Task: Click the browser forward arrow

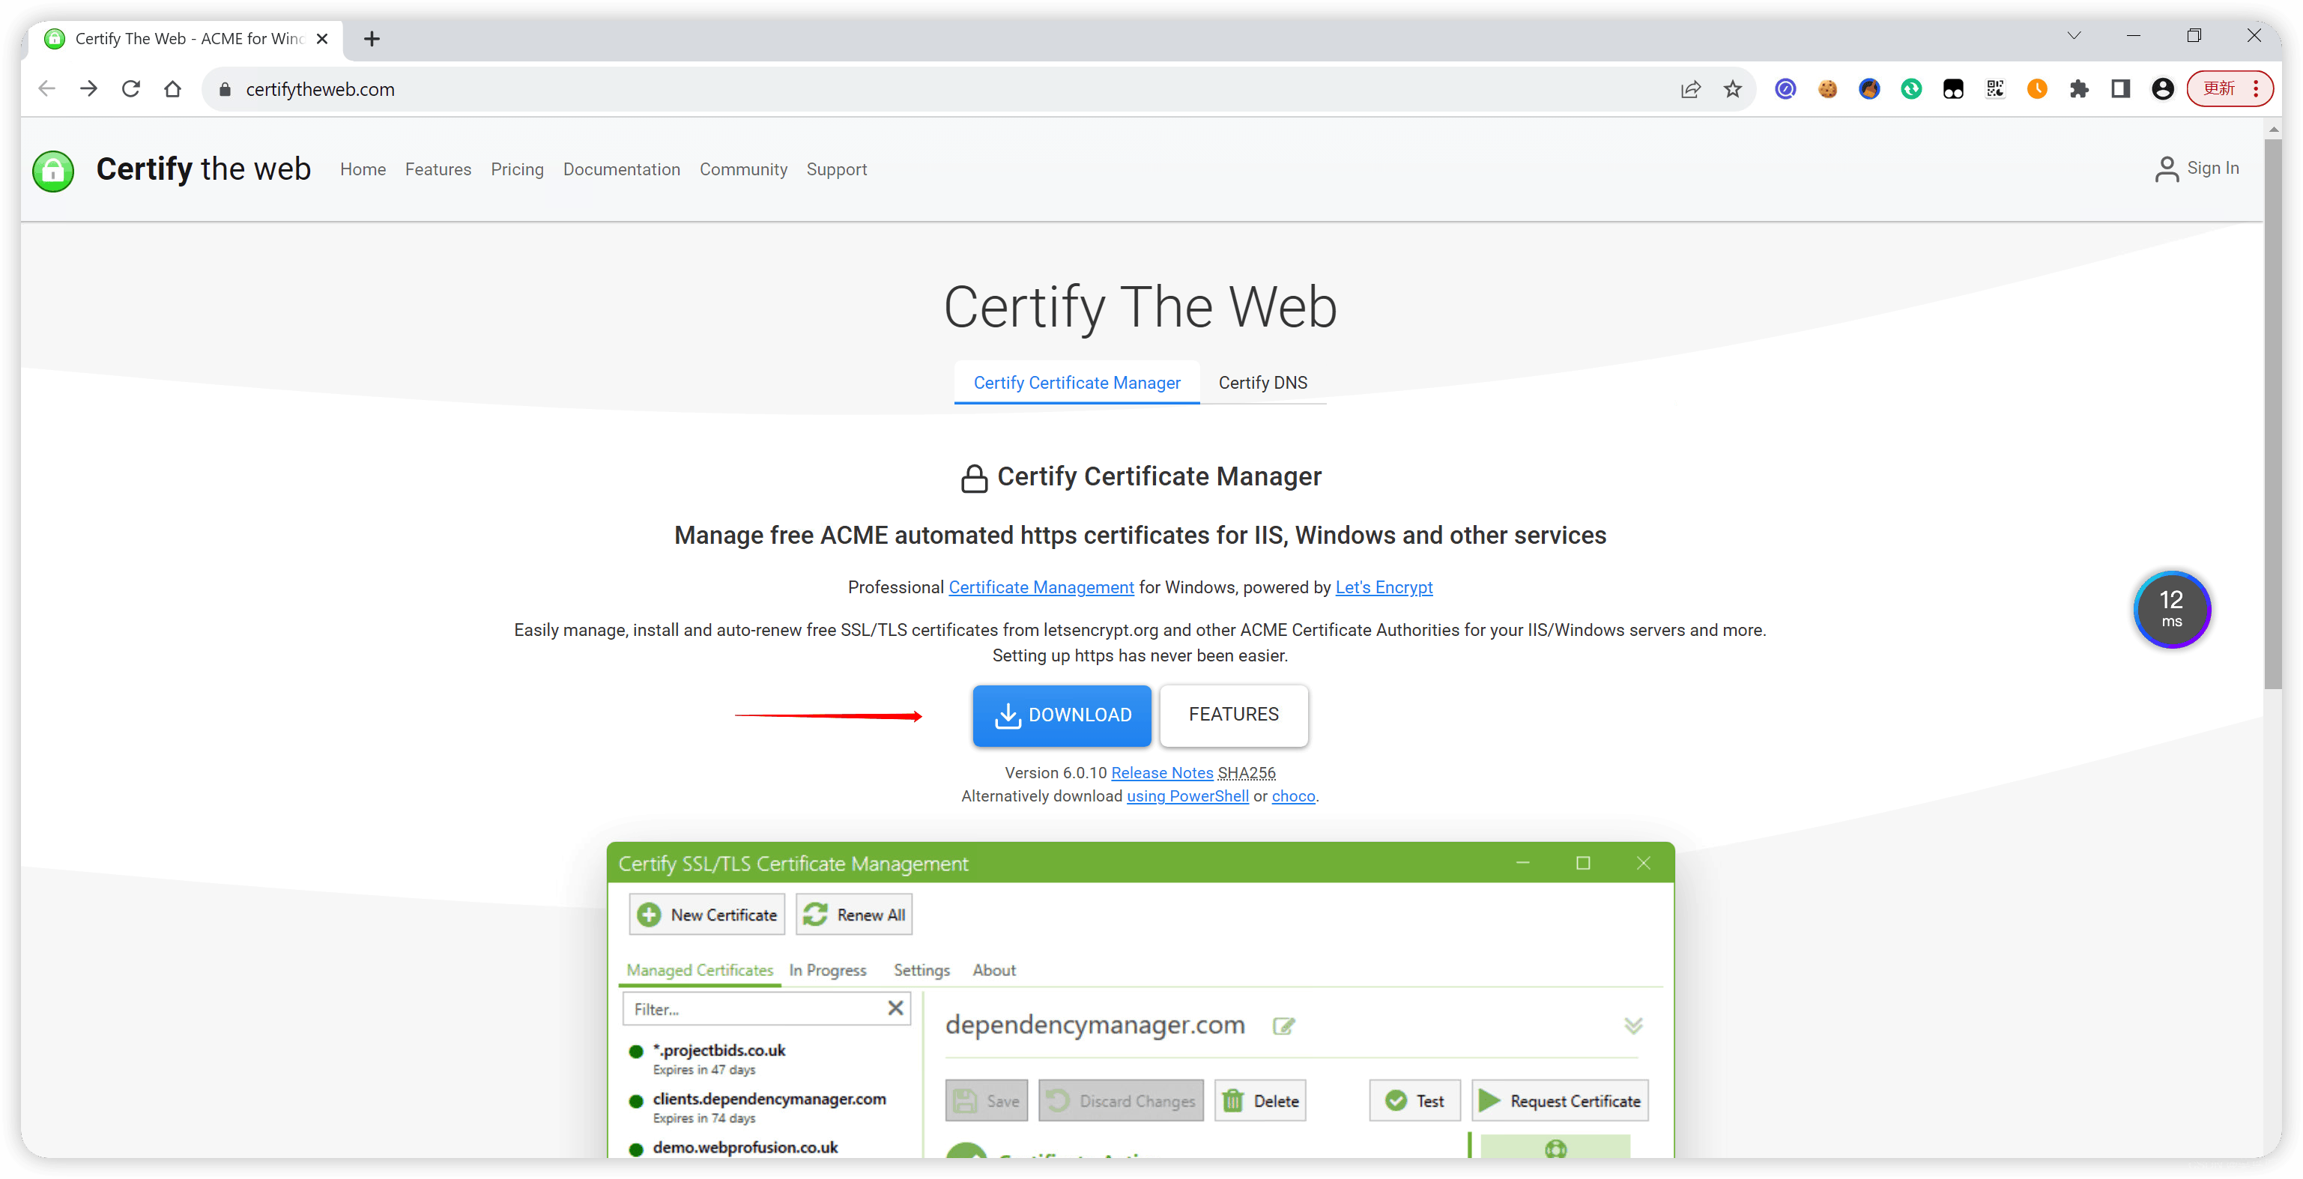Action: (x=88, y=88)
